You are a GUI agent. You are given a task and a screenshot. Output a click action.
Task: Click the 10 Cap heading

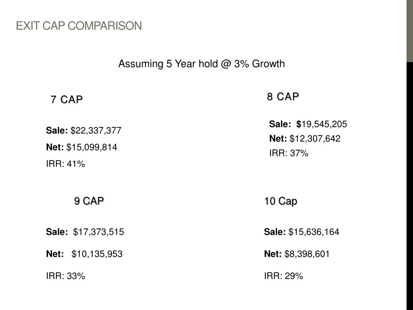[281, 201]
